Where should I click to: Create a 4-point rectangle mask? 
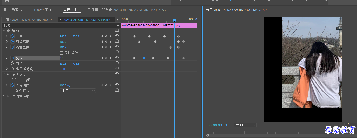(x=21, y=80)
